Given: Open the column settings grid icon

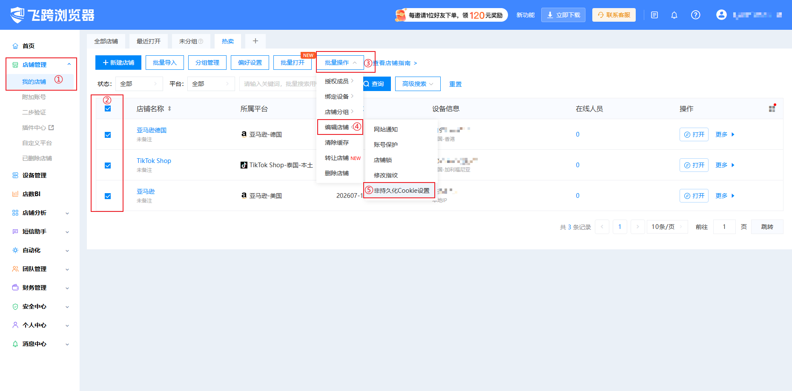Looking at the screenshot, I should point(772,108).
